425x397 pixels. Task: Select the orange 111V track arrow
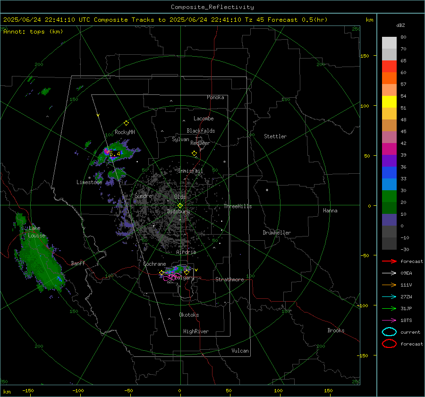coord(389,285)
